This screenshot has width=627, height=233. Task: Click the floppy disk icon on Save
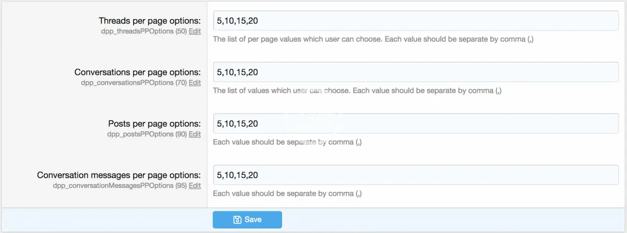pos(237,220)
